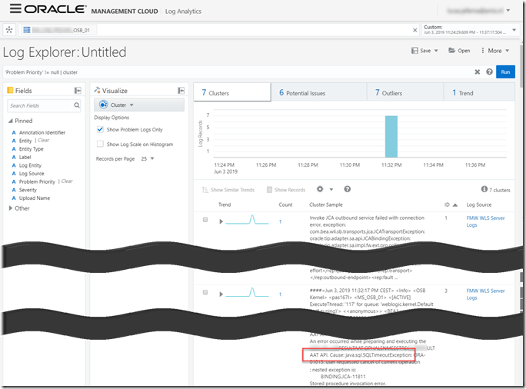Open the More actions menu
Image resolution: width=526 pixels, height=389 pixels.
[495, 51]
